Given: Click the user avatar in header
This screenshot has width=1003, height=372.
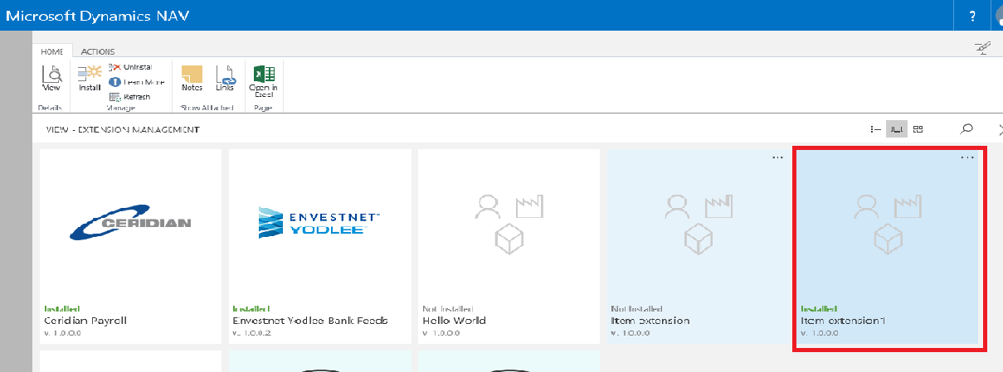Looking at the screenshot, I should pos(997,16).
